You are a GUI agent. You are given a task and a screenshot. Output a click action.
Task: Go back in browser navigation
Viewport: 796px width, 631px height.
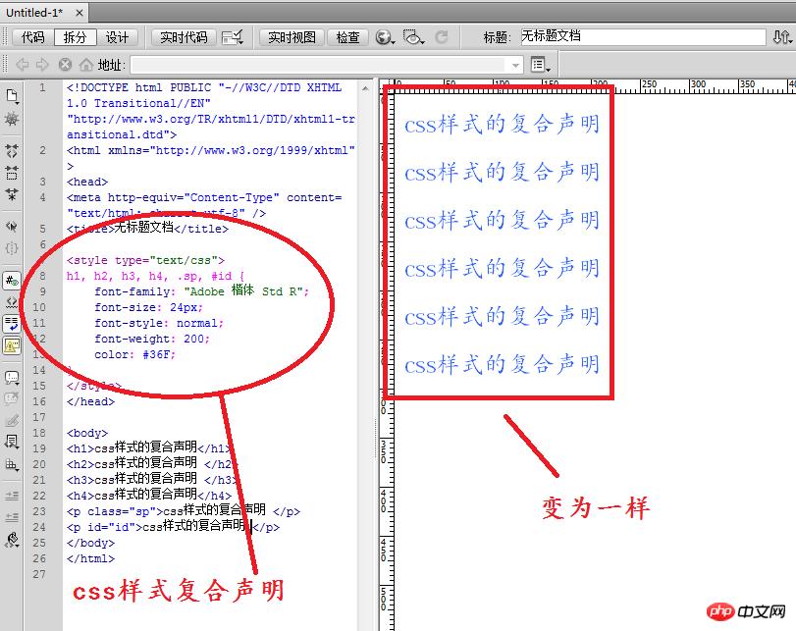click(x=23, y=65)
